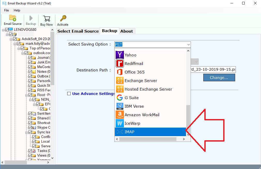
Task: Collapse the NON_ subfolder node
Action: tap(31, 100)
